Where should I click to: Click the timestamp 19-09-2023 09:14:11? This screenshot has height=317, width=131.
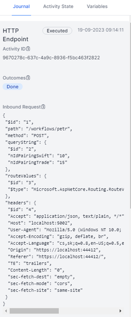[x=101, y=30]
